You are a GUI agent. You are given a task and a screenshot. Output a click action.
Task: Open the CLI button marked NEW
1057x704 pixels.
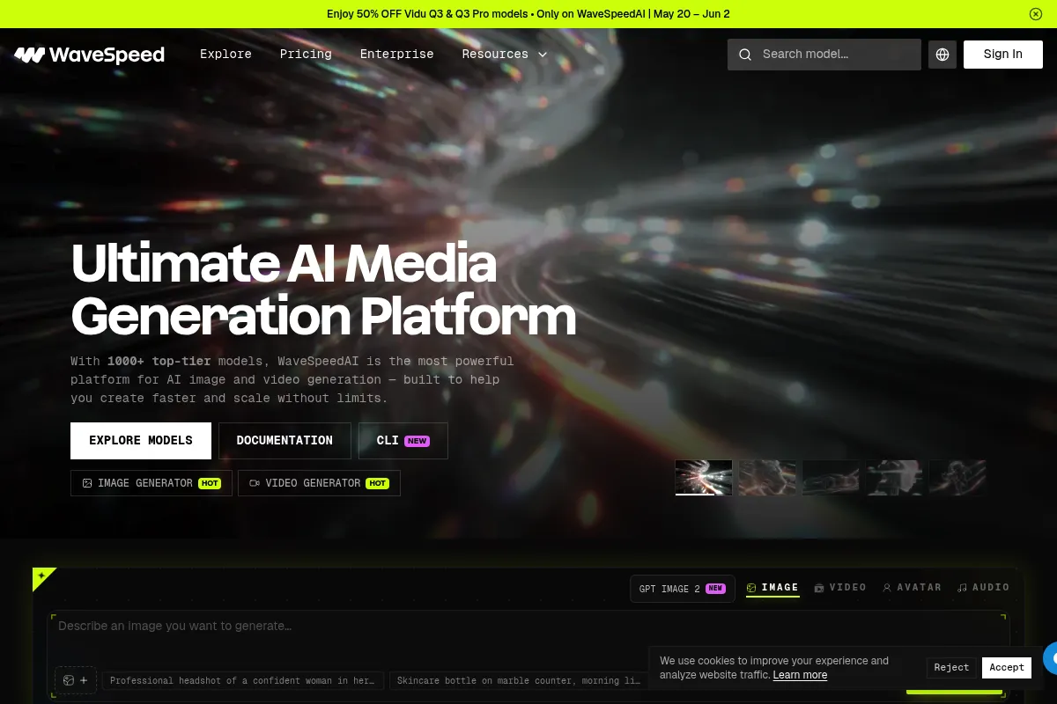(x=403, y=441)
